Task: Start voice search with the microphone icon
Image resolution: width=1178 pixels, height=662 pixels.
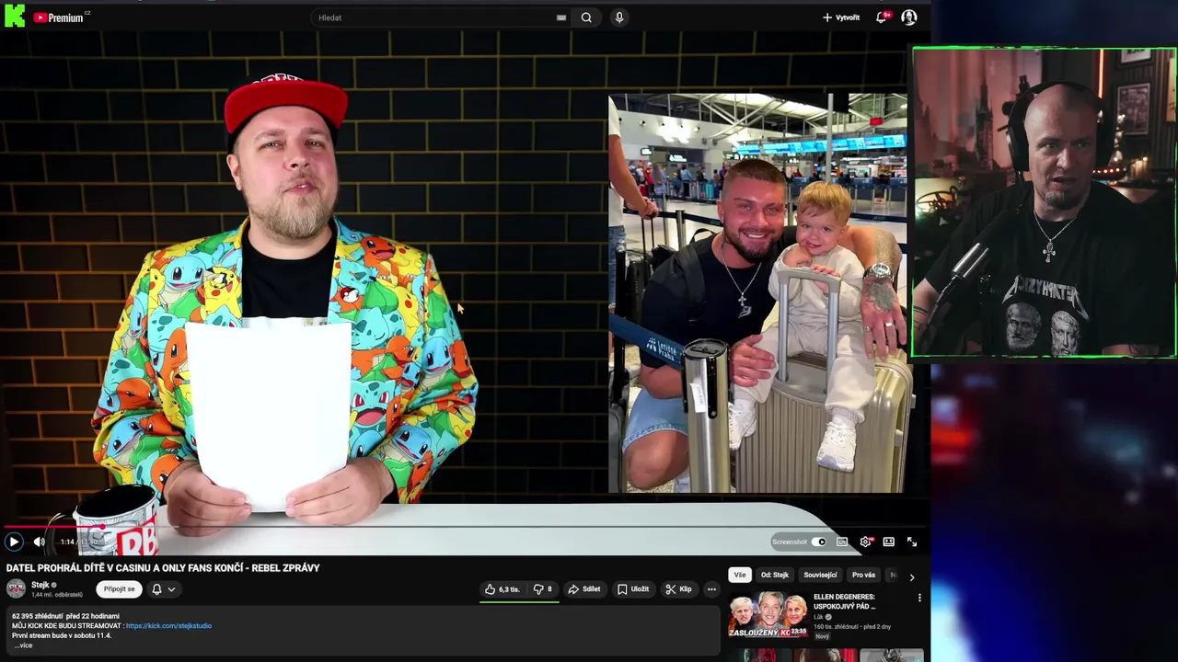Action: [619, 17]
